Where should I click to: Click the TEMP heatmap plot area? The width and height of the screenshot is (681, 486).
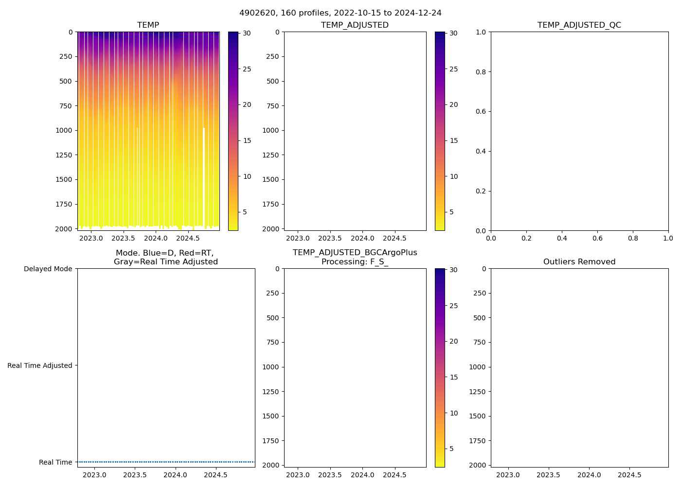coord(148,131)
